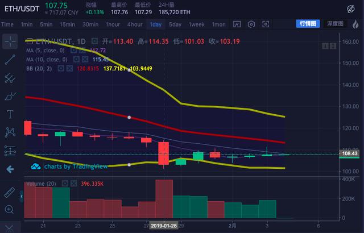The width and height of the screenshot is (364, 233).
Task: Toggle the 行情图 market chart view
Action: (x=308, y=24)
